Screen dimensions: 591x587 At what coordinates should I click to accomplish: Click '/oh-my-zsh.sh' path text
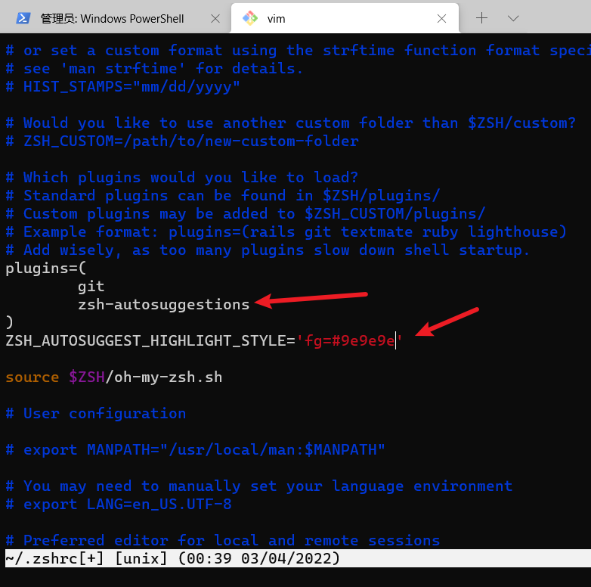(x=163, y=377)
